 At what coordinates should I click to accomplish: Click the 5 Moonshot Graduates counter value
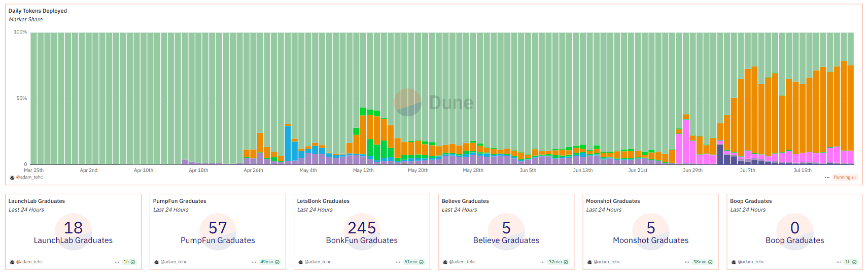click(651, 228)
